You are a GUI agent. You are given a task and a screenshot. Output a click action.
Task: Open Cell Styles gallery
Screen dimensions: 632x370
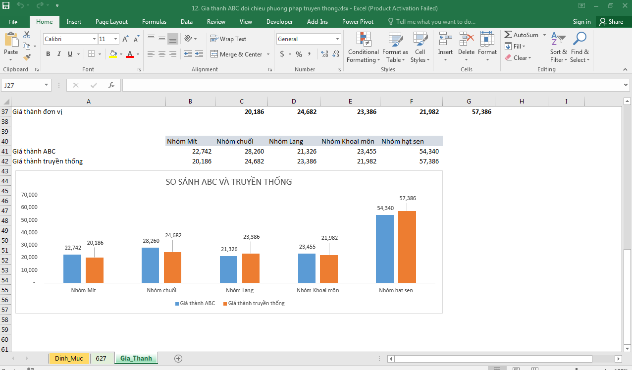coord(420,48)
